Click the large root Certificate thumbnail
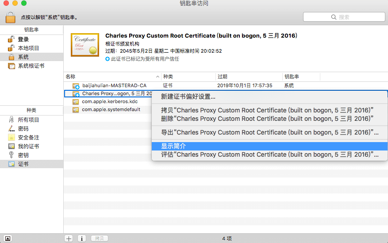The height and width of the screenshot is (243, 388). click(85, 45)
